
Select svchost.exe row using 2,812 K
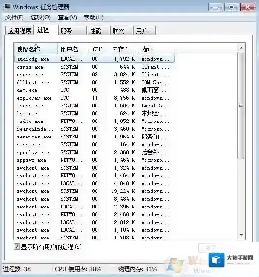coord(94,222)
